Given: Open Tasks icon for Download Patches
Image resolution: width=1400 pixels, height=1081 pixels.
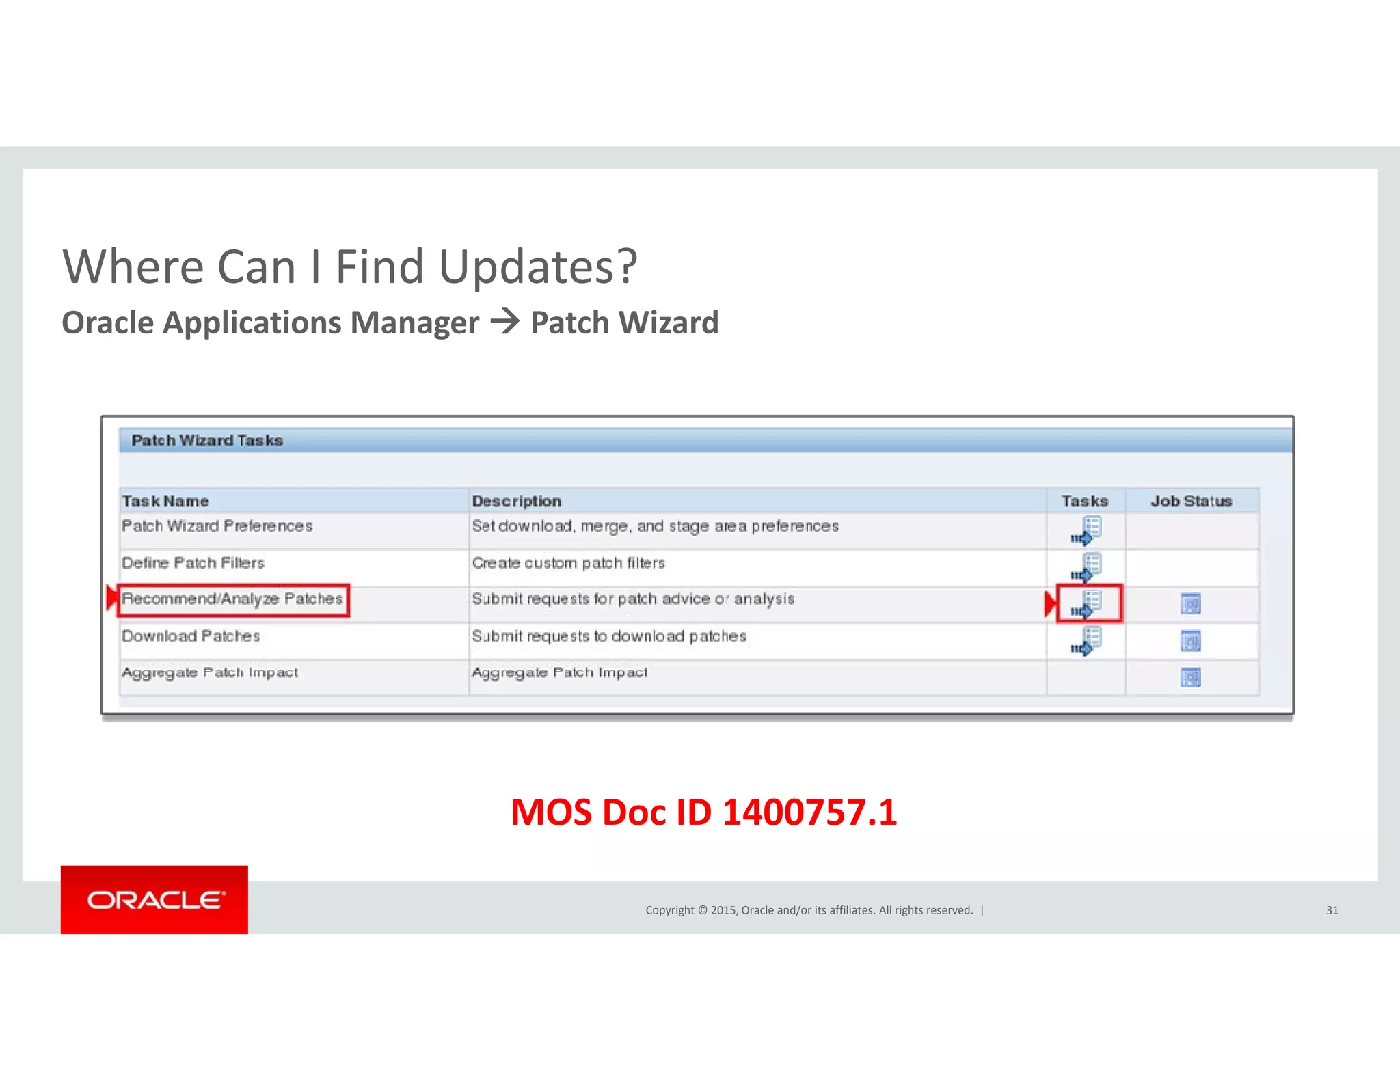Looking at the screenshot, I should click(x=1086, y=641).
